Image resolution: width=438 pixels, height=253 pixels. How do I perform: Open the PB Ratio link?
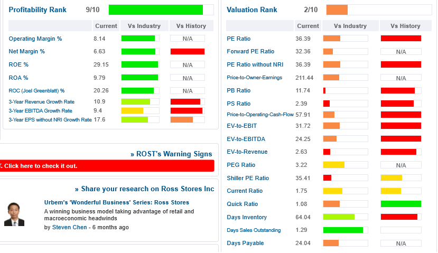coord(239,90)
